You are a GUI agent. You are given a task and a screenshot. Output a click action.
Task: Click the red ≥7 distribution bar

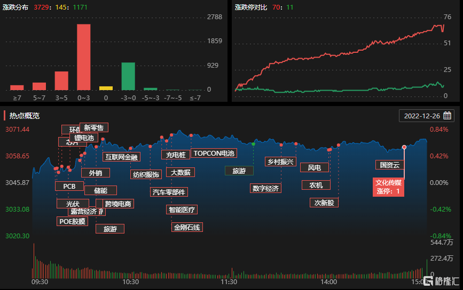[x=17, y=88]
